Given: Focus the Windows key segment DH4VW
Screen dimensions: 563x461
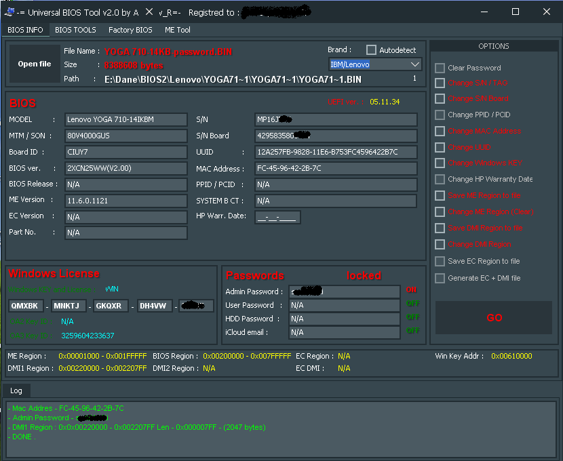Looking at the screenshot, I should 155,306.
